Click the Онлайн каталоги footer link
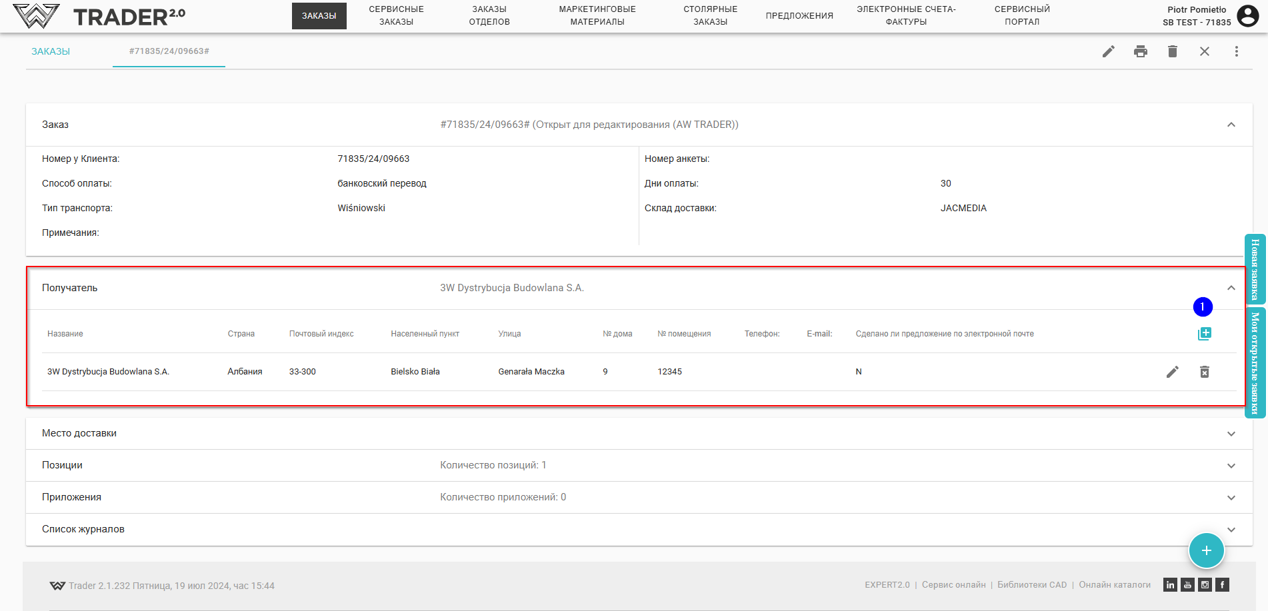The image size is (1268, 611). tap(1115, 585)
